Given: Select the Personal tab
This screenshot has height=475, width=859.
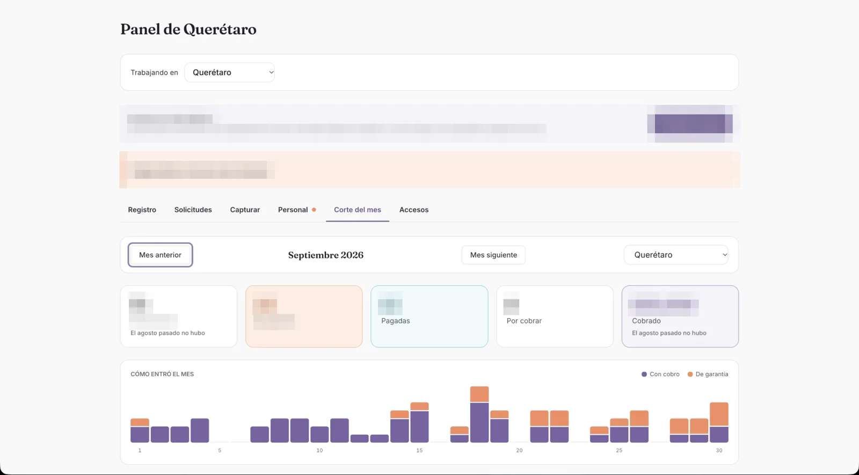Looking at the screenshot, I should (297, 210).
